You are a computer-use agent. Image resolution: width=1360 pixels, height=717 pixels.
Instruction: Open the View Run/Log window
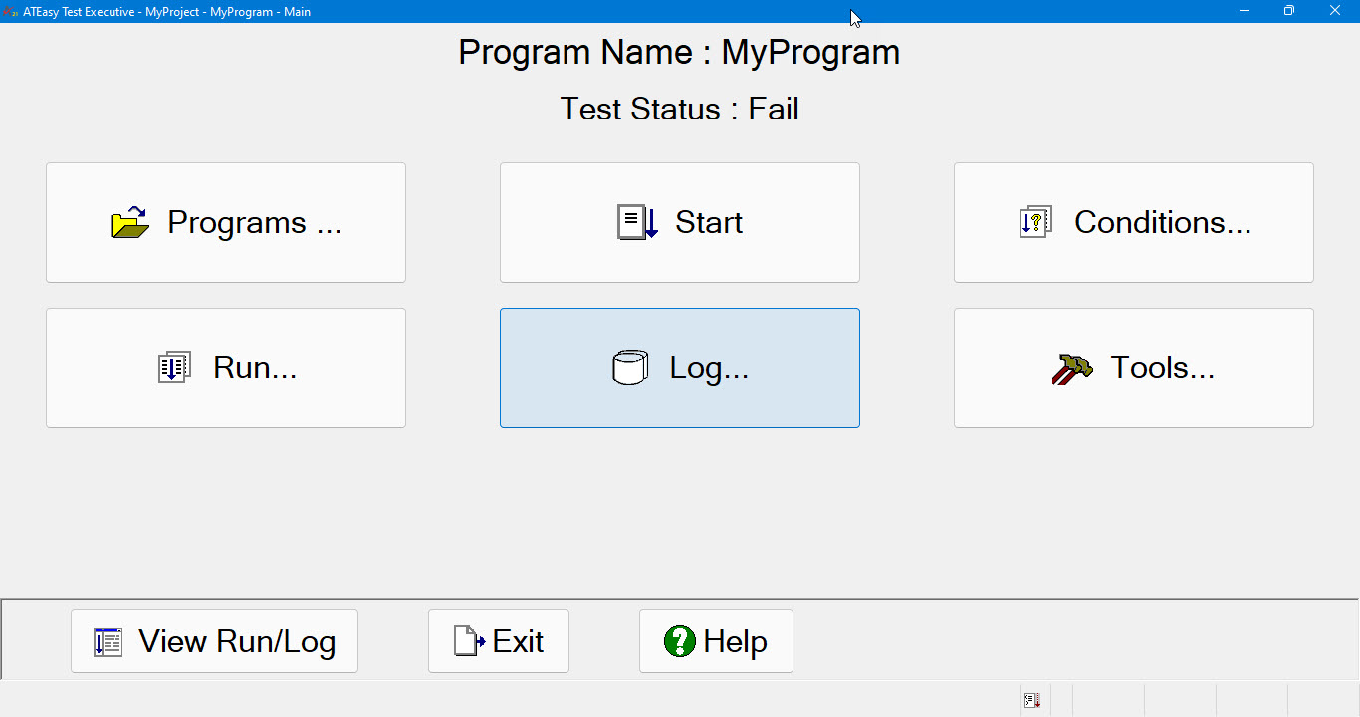click(x=214, y=641)
